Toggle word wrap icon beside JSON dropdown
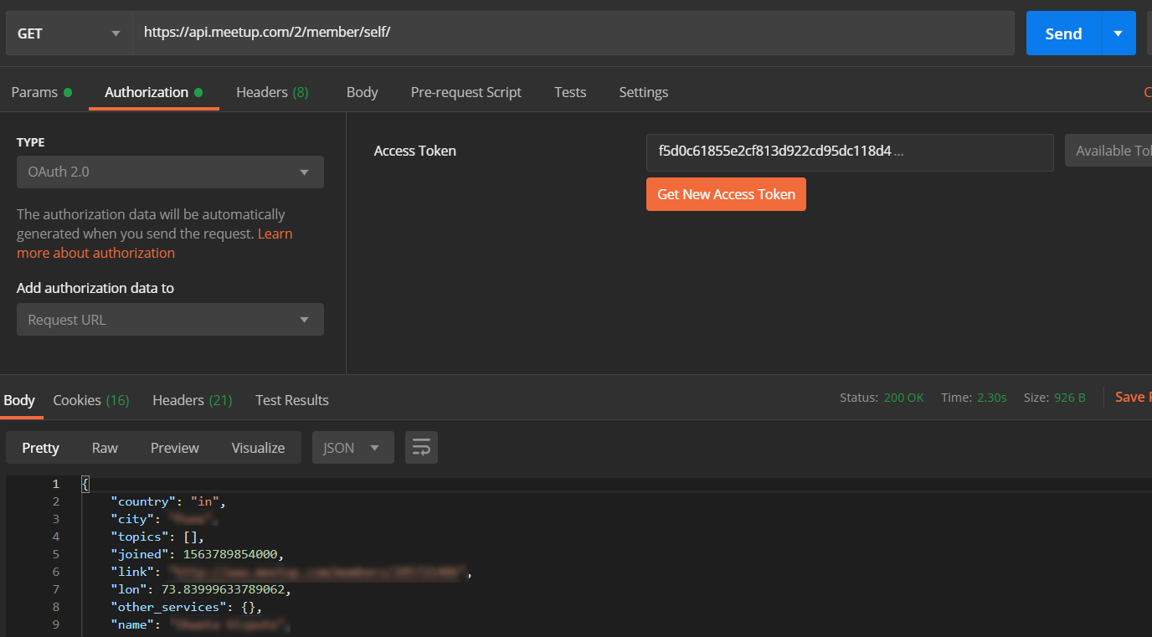The image size is (1152, 637). click(421, 448)
